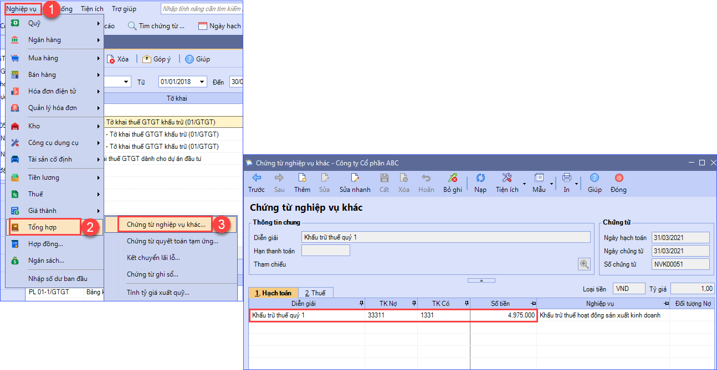
Task: Click the Số tiền cell 4.975.000
Action: click(503, 315)
